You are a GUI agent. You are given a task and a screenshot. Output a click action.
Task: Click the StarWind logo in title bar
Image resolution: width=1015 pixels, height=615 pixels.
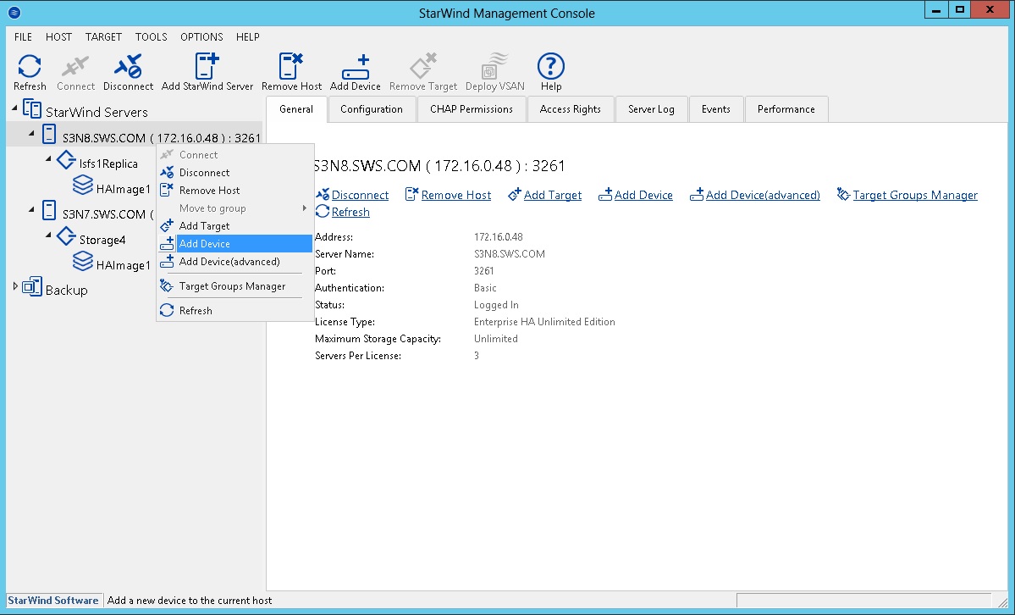(x=14, y=13)
